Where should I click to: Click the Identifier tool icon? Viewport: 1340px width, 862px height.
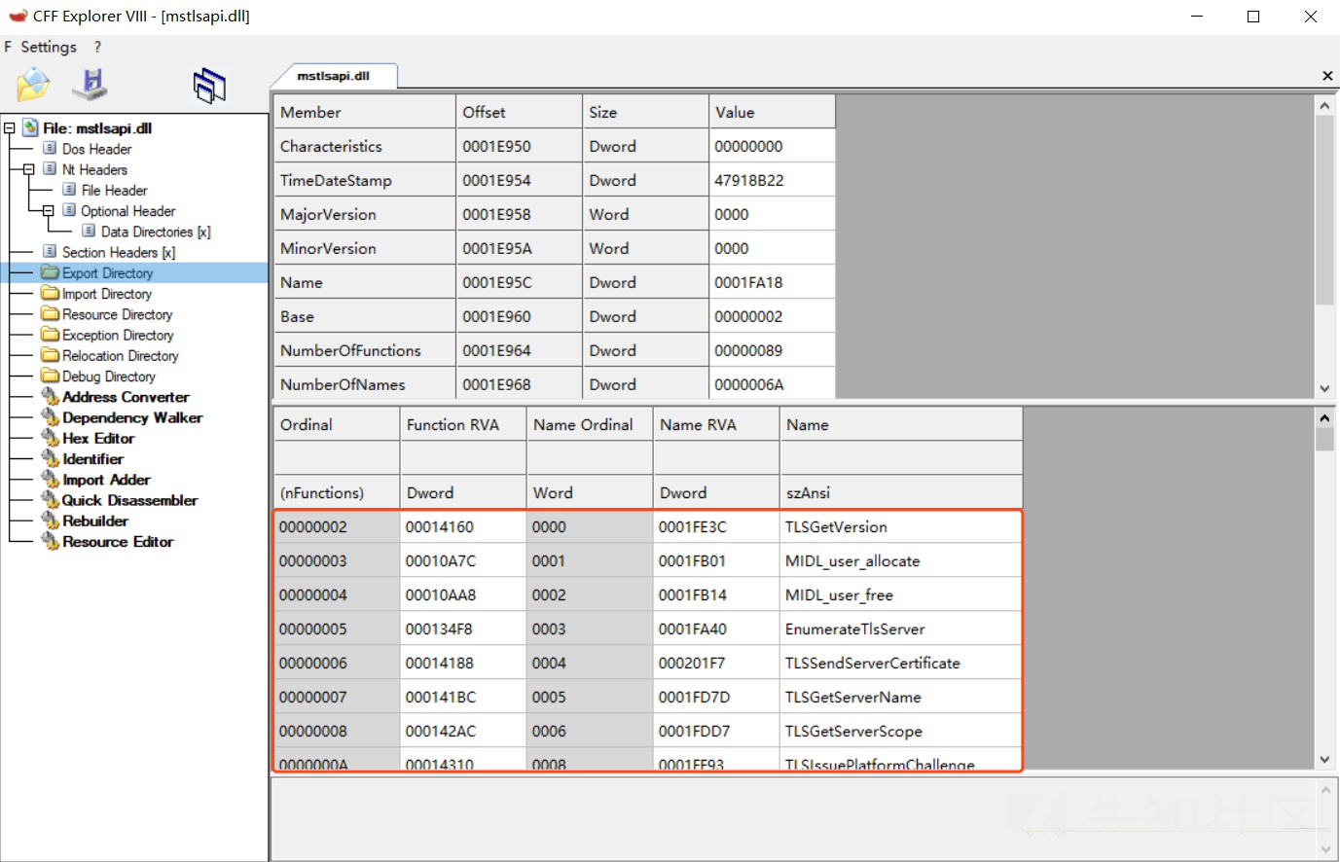click(x=51, y=458)
